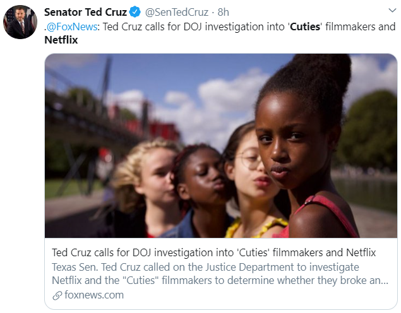
Task: Open the tweet options caret menu
Action: click(x=388, y=11)
